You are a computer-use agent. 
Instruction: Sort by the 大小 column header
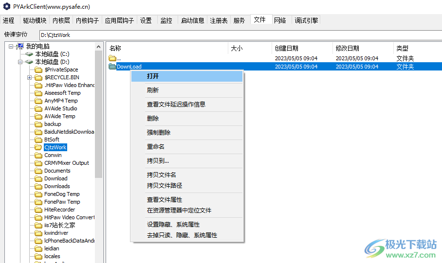[x=250, y=49]
